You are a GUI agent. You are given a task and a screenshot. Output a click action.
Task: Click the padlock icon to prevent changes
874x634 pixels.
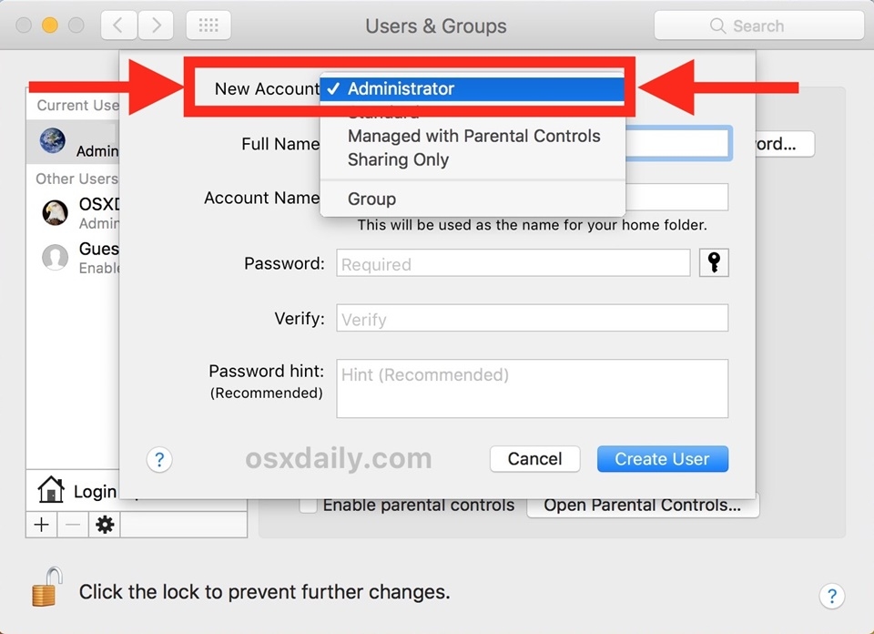[47, 588]
